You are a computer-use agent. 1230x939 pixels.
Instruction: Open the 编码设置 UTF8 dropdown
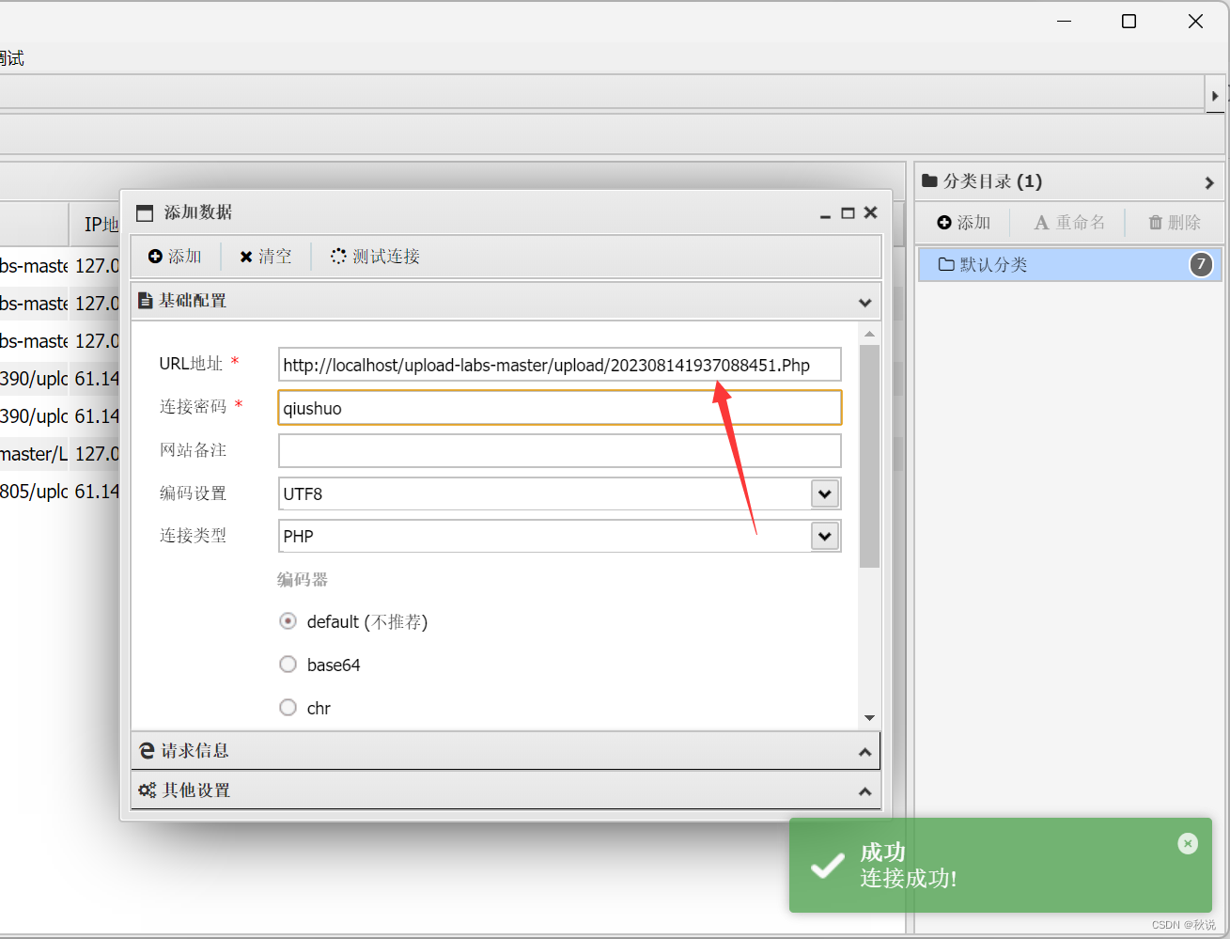coord(825,493)
